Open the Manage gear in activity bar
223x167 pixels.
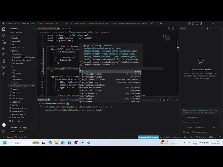tap(4, 132)
